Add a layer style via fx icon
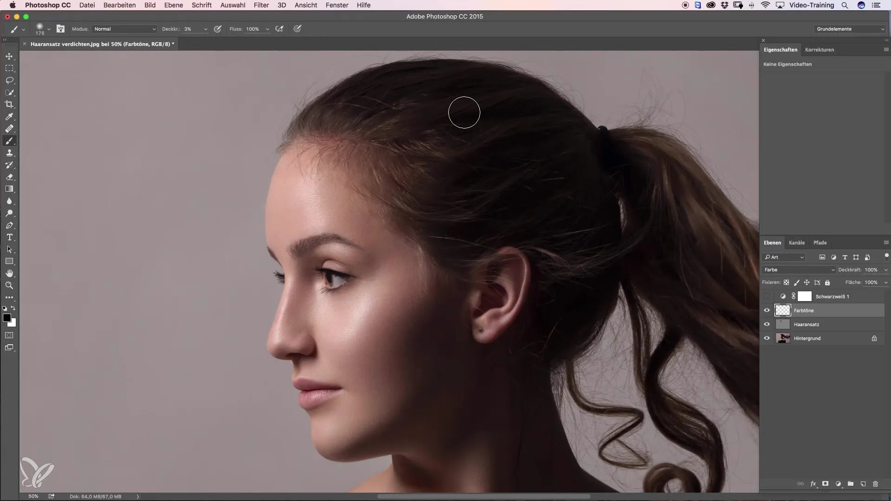Viewport: 891px width, 501px height. click(813, 484)
